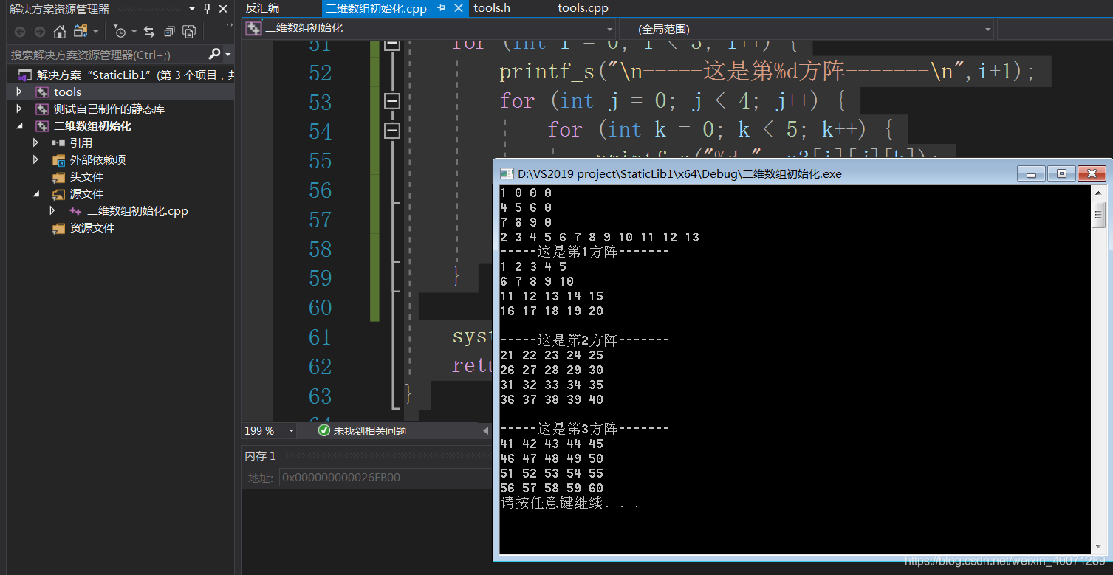Click the 头文件 filter folder icon
Image resolution: width=1113 pixels, height=575 pixels.
58,177
